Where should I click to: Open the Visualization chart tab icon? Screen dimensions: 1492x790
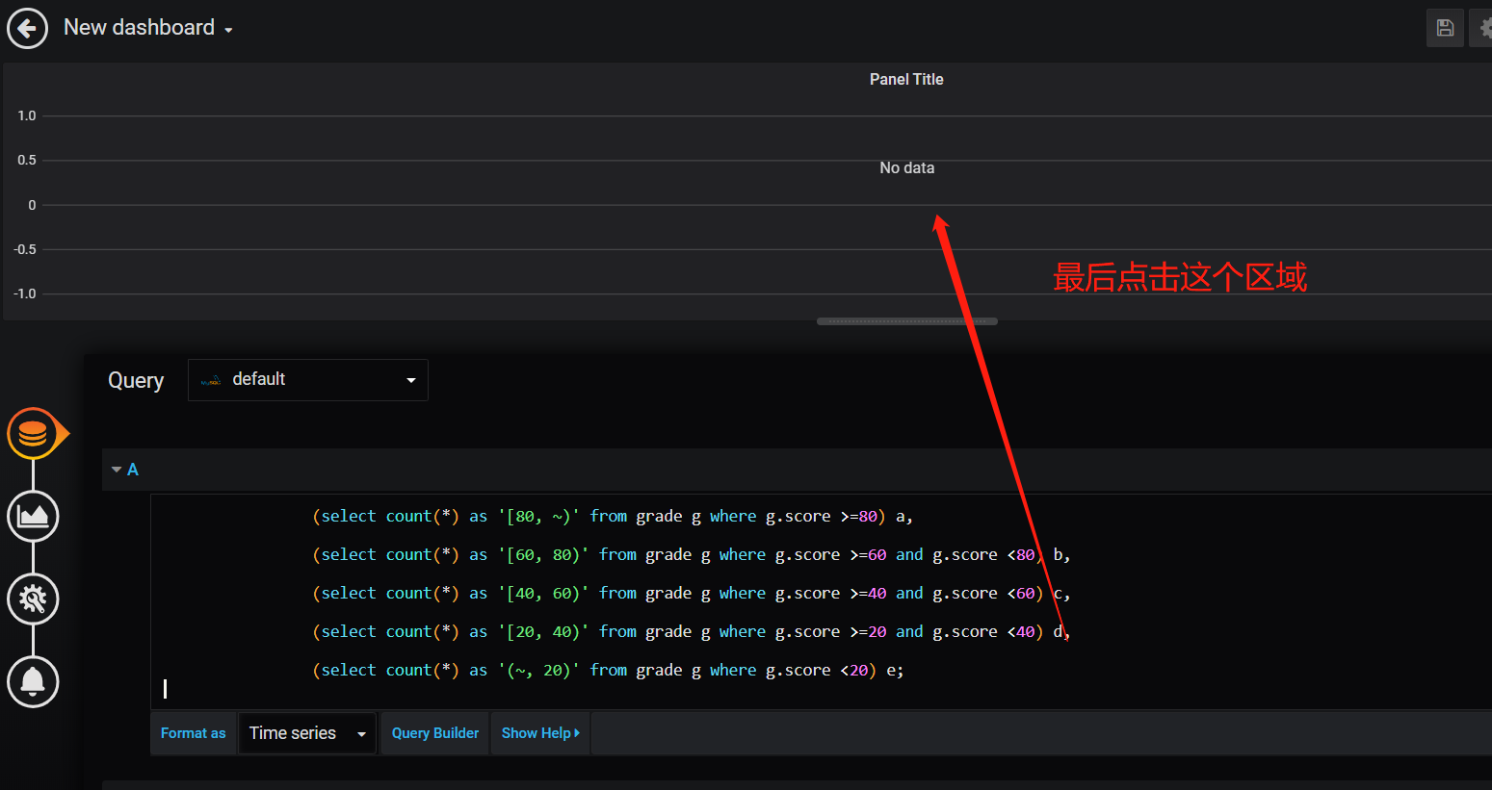(x=33, y=516)
